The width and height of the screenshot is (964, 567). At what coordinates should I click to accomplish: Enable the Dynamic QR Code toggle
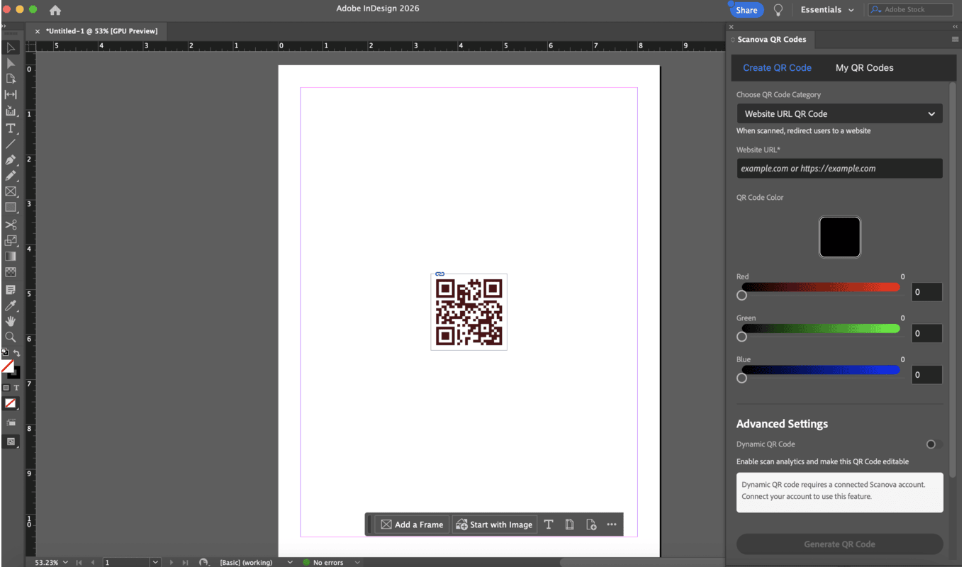point(934,444)
